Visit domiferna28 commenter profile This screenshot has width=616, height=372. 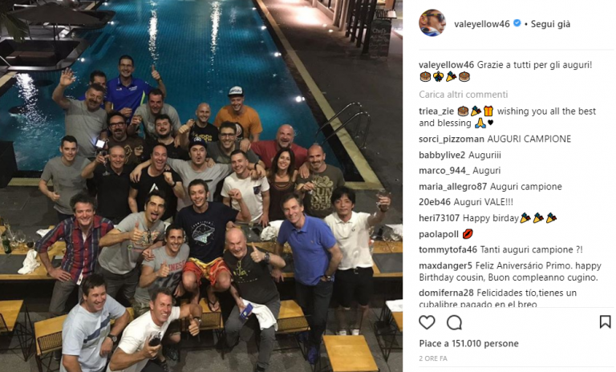(x=446, y=293)
